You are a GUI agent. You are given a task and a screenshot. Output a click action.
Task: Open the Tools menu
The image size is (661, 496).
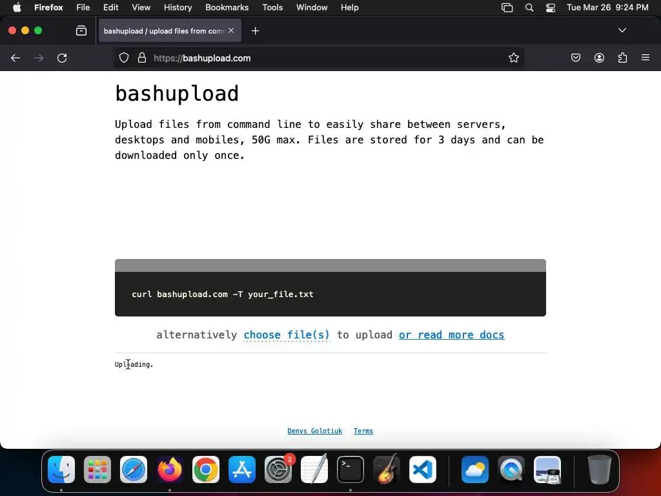tap(272, 8)
